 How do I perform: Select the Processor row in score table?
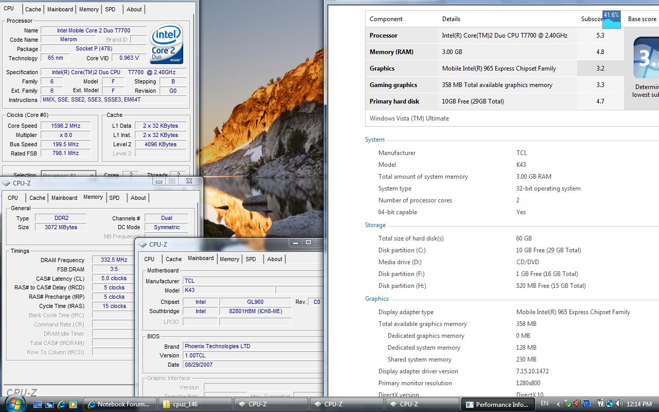[494, 36]
